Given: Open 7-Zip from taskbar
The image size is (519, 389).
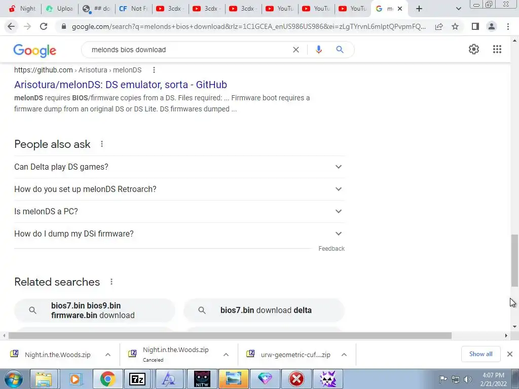Looking at the screenshot, I should tap(137, 379).
